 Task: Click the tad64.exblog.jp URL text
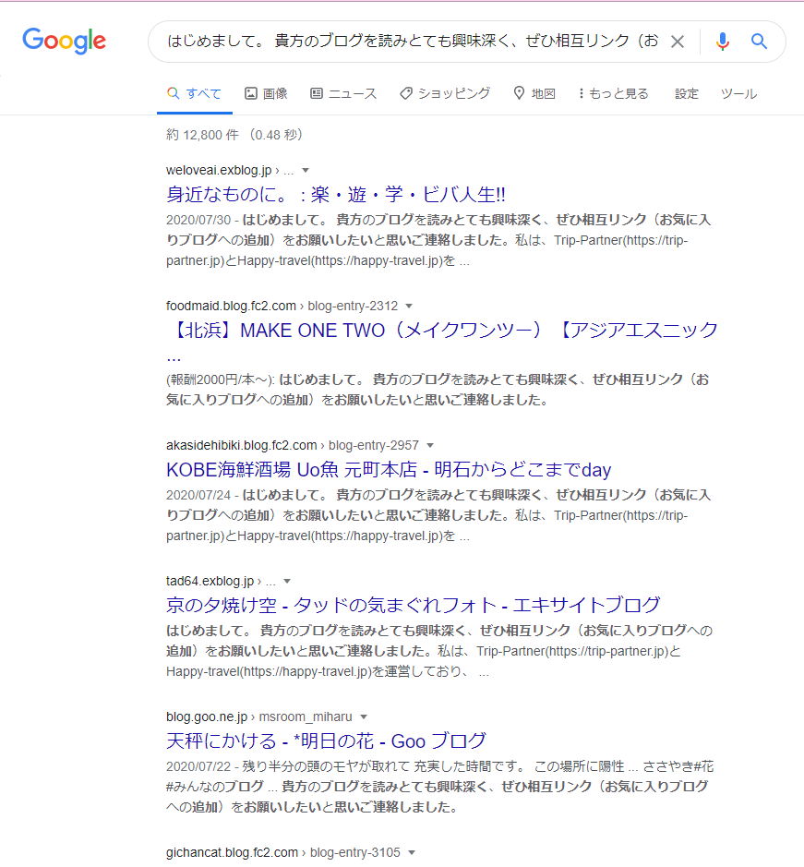(x=210, y=581)
